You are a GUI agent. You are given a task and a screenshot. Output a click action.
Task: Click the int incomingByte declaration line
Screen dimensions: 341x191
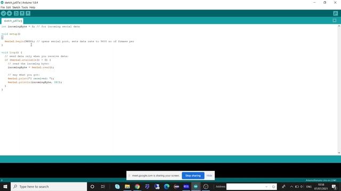pyautogui.click(x=40, y=27)
